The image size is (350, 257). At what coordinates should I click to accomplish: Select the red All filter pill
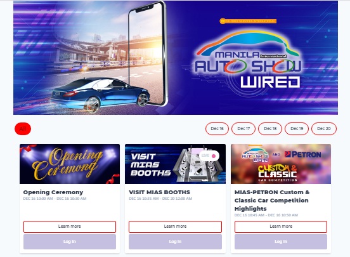click(23, 129)
